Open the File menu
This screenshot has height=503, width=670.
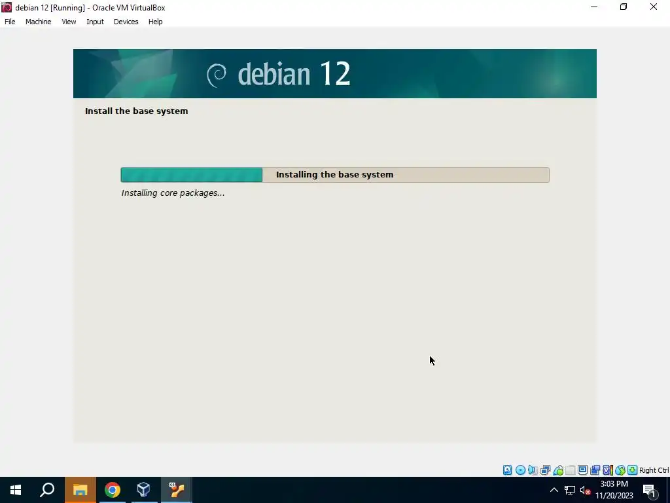tap(10, 22)
